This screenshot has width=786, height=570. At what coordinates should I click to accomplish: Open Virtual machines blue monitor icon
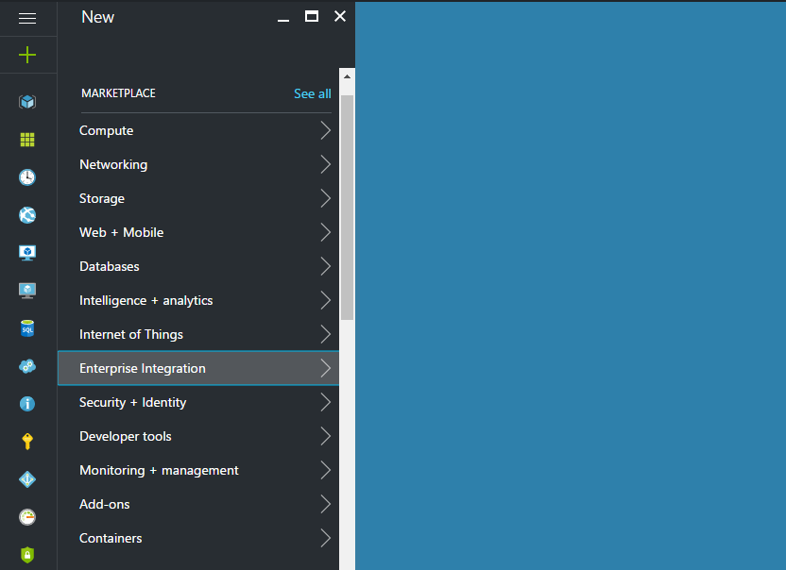[27, 253]
